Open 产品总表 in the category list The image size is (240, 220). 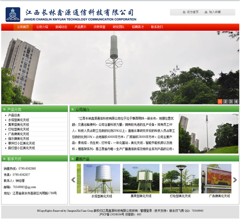(14, 115)
